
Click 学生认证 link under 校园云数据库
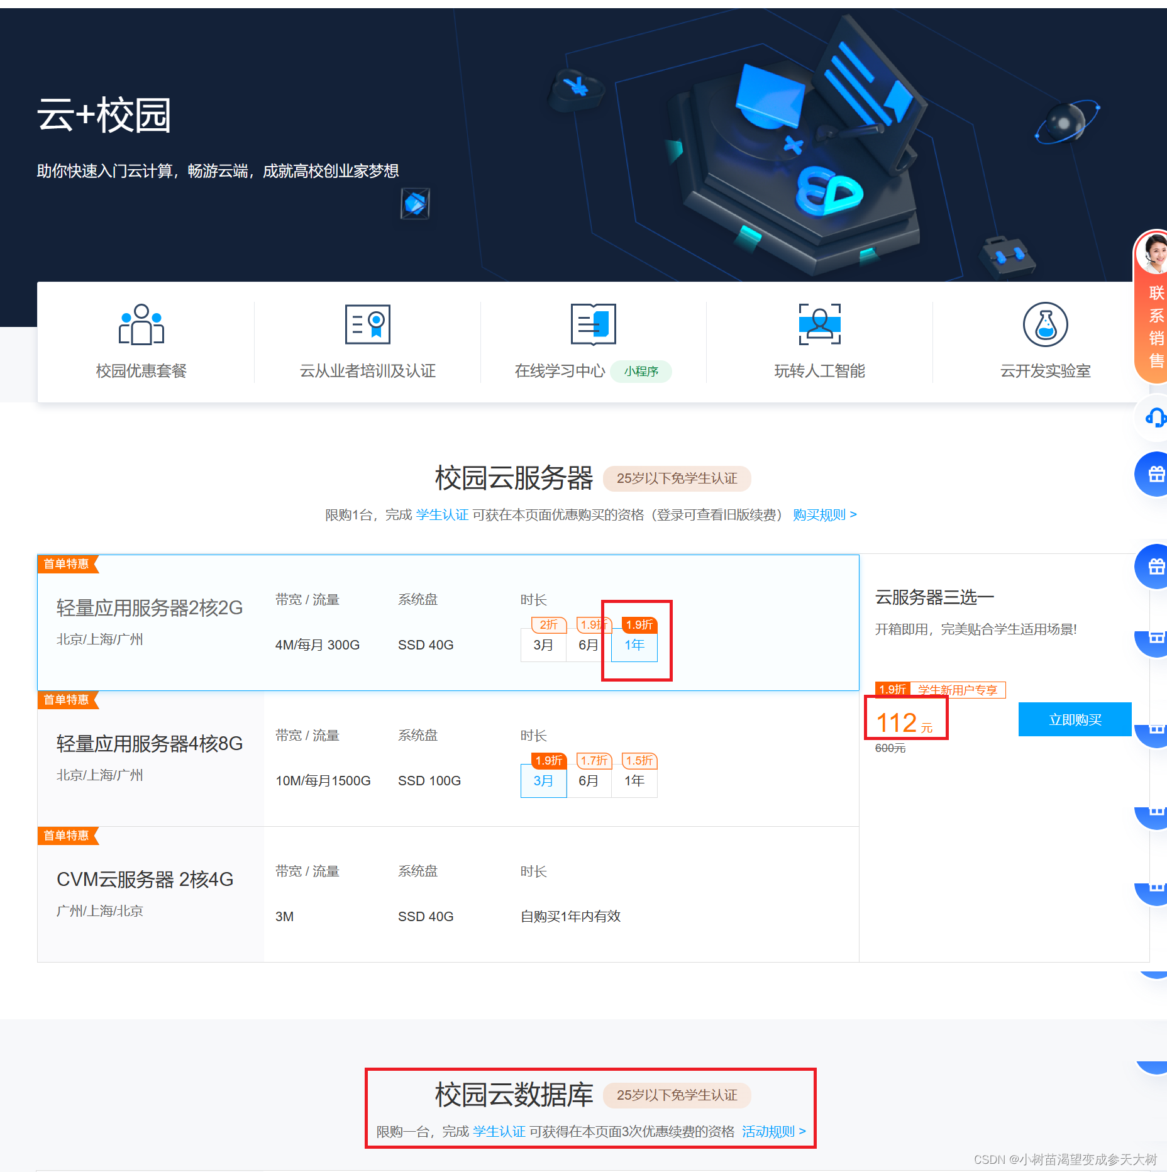[x=499, y=1132]
